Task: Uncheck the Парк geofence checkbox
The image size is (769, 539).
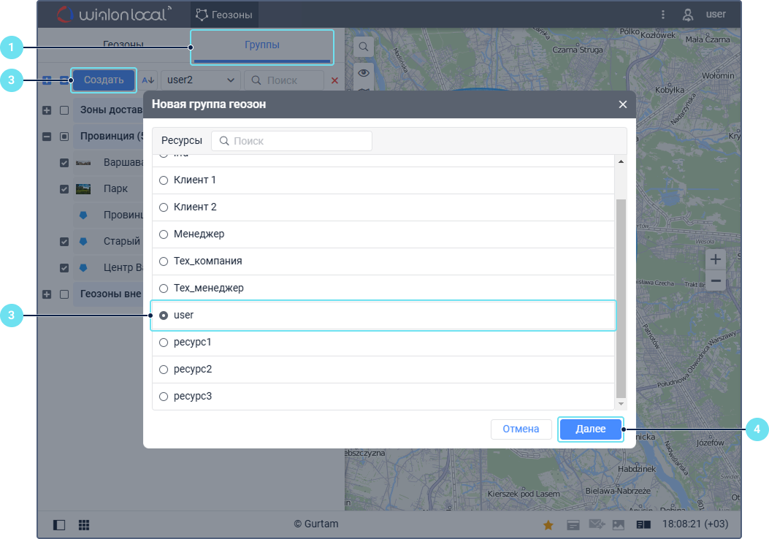Action: (x=64, y=189)
